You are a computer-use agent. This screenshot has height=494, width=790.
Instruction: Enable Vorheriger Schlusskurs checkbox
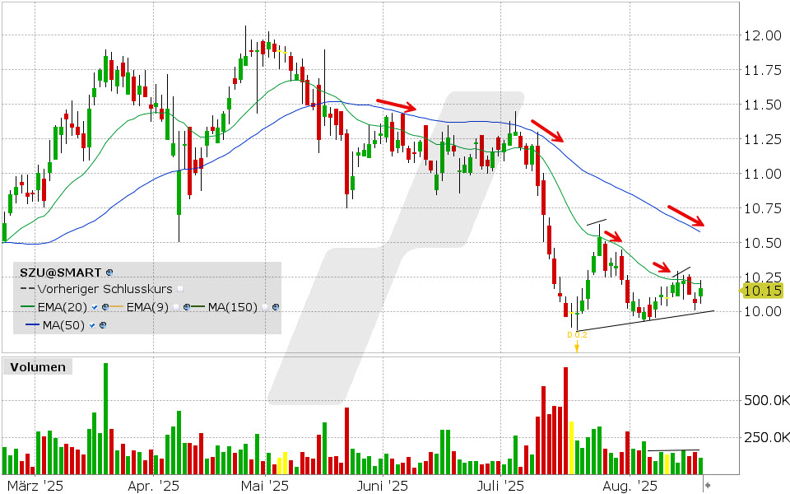[180, 289]
